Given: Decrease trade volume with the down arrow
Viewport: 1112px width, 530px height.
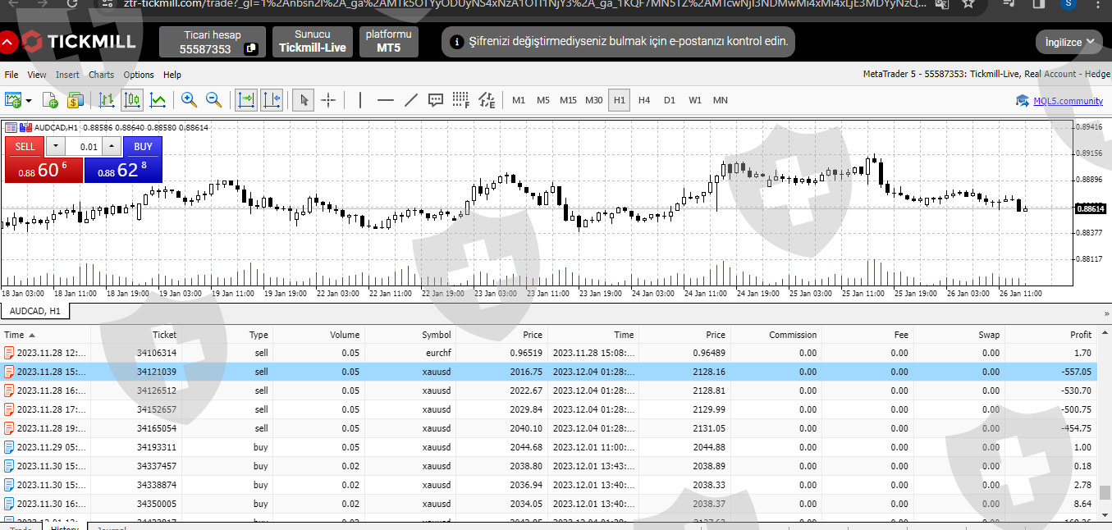Looking at the screenshot, I should pos(55,147).
